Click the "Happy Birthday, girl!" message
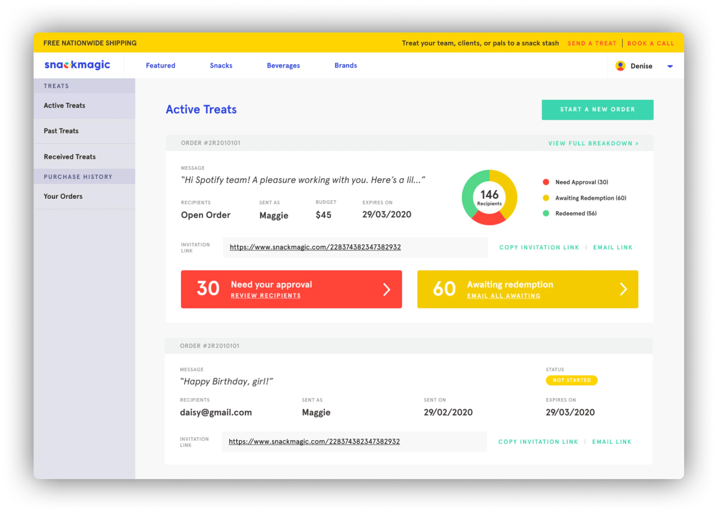Viewport: 716px width, 512px height. click(x=226, y=382)
